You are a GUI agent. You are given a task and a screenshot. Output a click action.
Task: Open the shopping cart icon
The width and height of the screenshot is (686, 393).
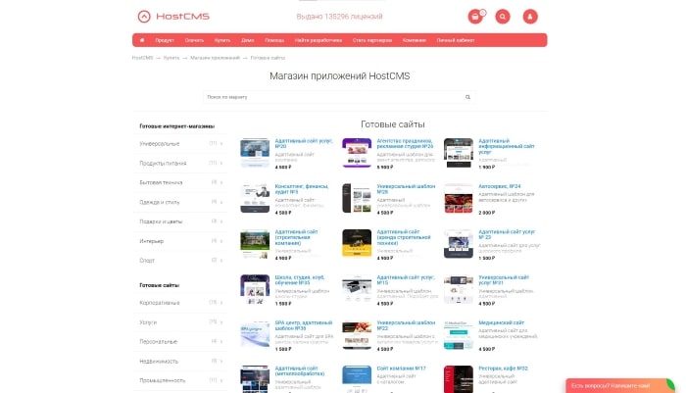tap(475, 17)
